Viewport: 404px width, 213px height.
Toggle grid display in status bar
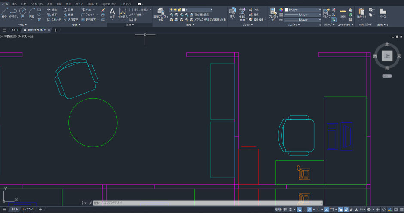pos(285,210)
